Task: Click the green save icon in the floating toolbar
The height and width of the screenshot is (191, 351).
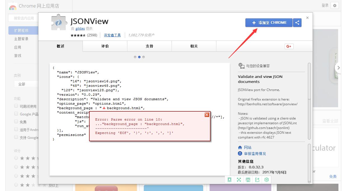Action: tap(248, 180)
